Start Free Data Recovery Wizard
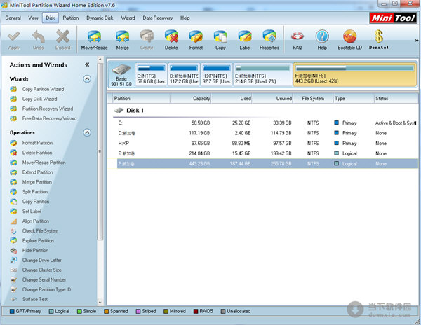The width and height of the screenshot is (421, 325). coord(49,118)
